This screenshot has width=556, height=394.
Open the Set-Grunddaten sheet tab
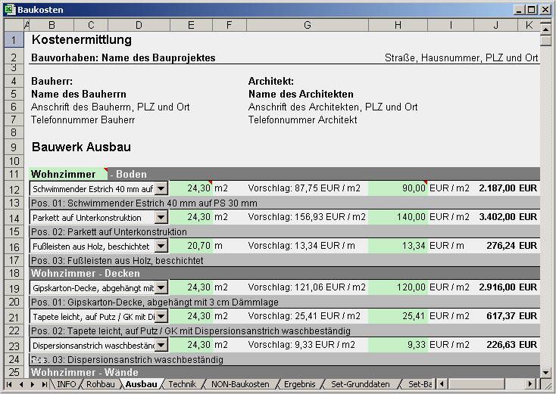click(x=361, y=384)
